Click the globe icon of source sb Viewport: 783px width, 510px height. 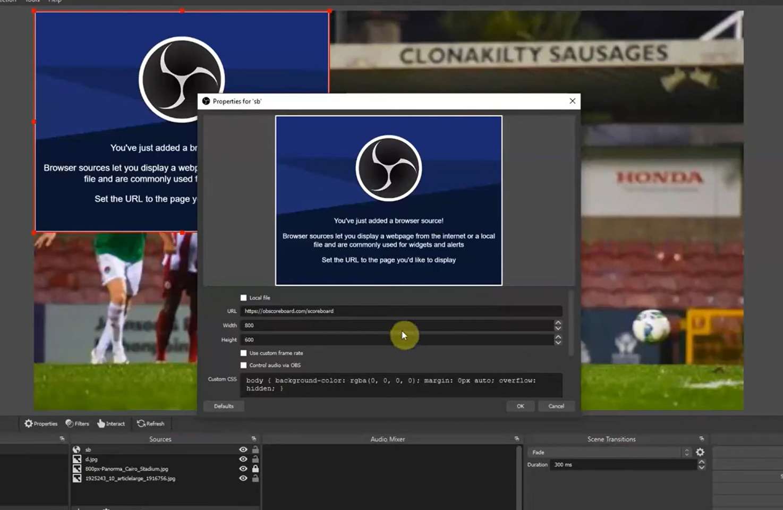pyautogui.click(x=77, y=449)
